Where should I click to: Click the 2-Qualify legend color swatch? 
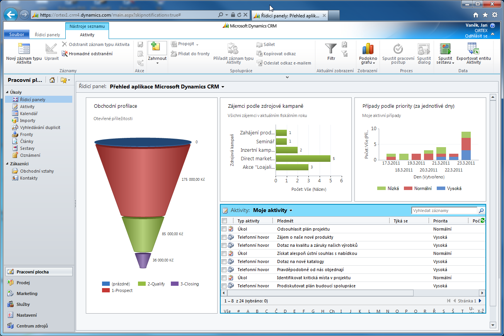coord(142,284)
